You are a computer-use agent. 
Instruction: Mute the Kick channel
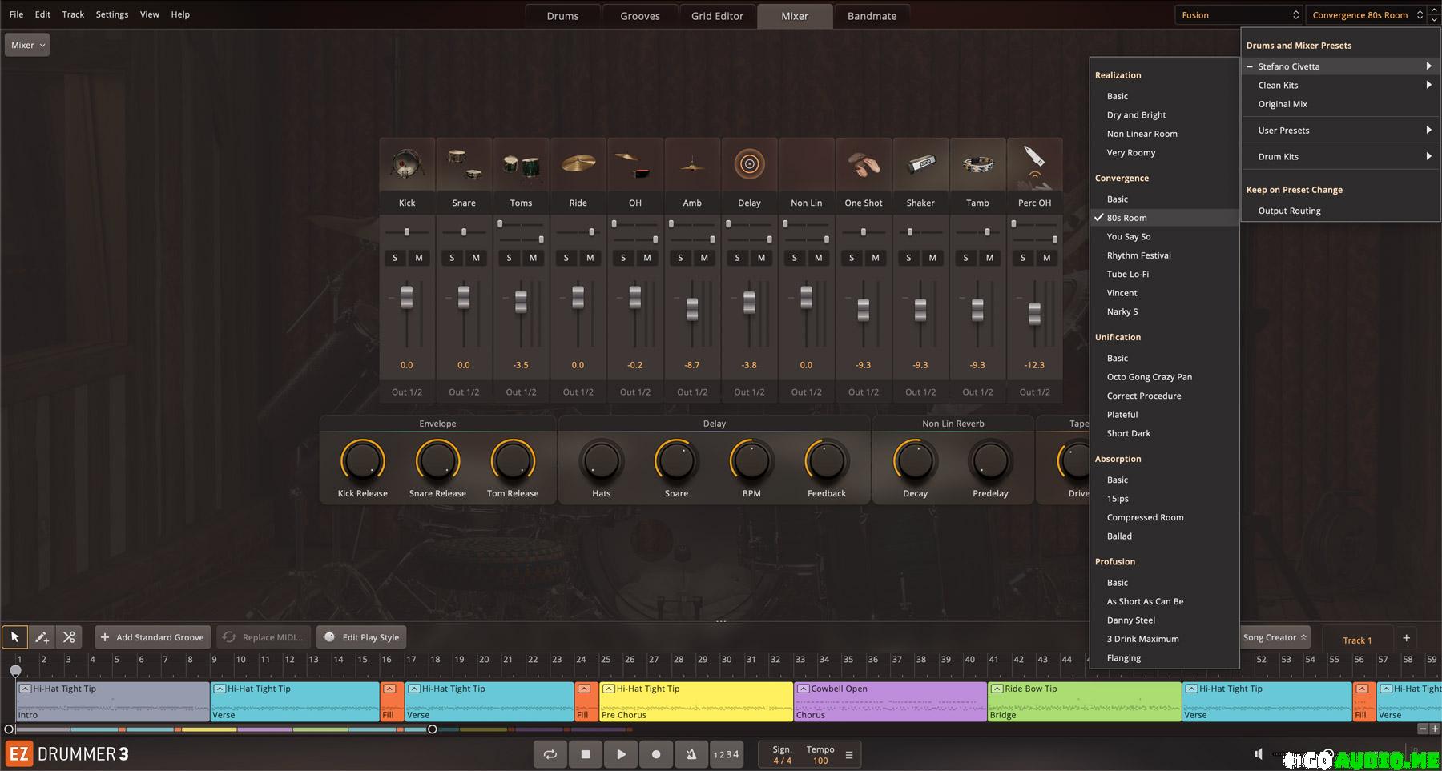[x=419, y=258]
